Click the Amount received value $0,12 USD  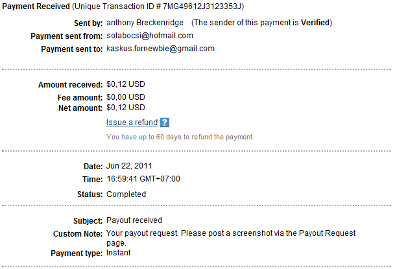point(126,84)
